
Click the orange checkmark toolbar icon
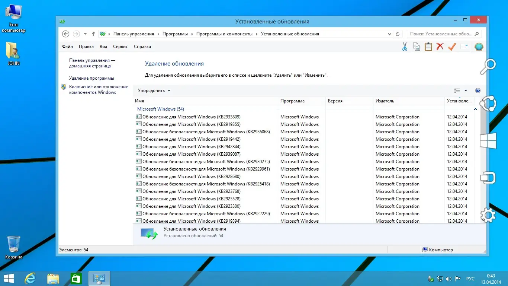click(452, 46)
